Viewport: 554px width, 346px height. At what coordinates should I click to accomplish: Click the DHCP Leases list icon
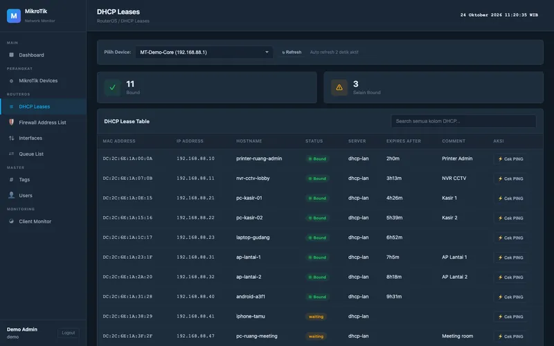pos(11,107)
